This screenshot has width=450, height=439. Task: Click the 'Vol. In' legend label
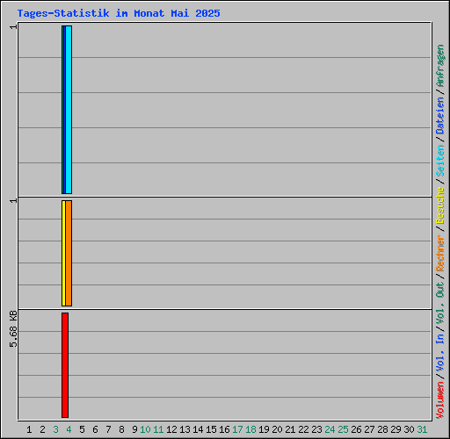[440, 353]
